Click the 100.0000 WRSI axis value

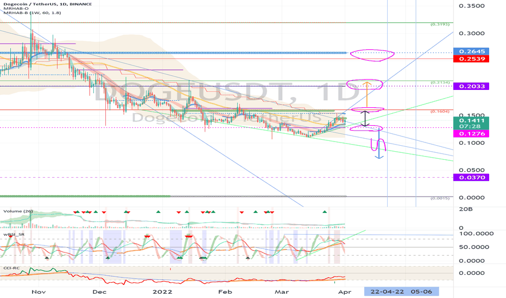tap(476, 234)
